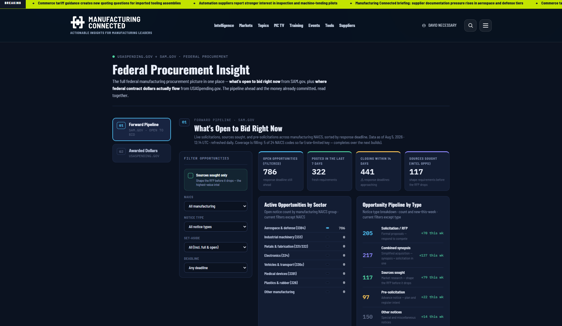
Task: Click the Federal Procurement Insight heading
Action: 181,70
